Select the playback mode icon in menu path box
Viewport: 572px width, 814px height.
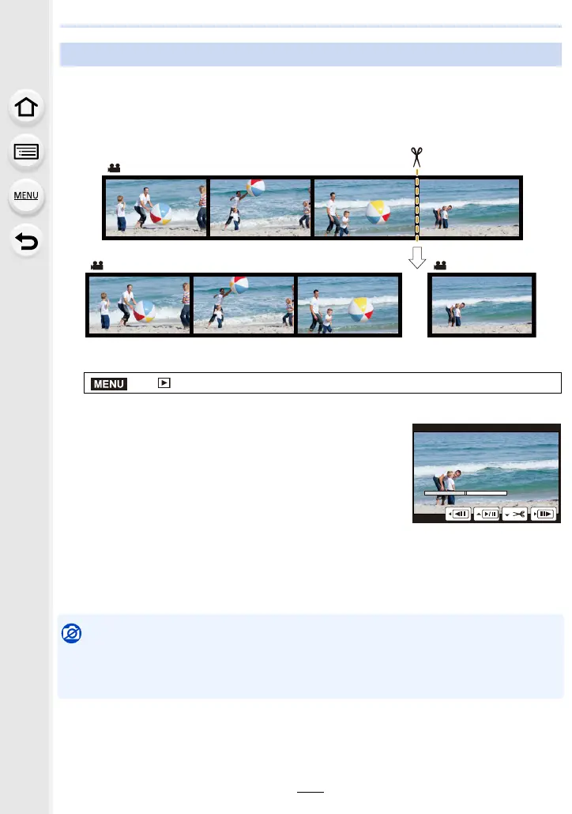[164, 383]
